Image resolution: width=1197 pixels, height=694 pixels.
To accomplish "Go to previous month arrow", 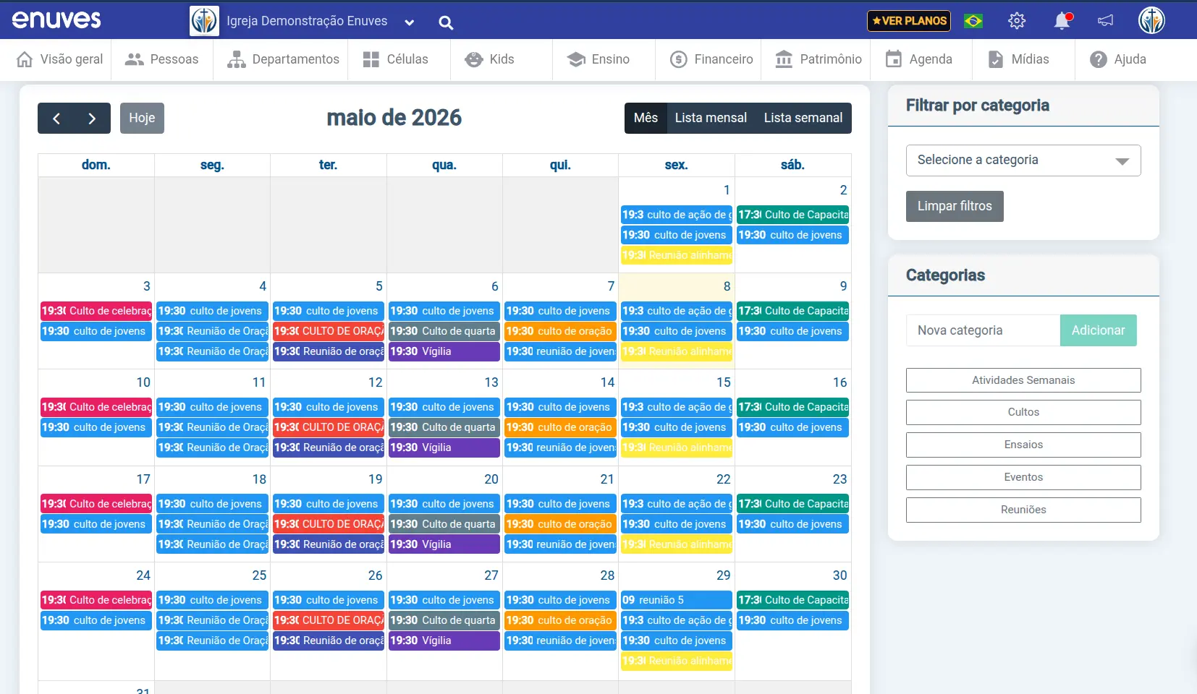I will click(x=56, y=119).
